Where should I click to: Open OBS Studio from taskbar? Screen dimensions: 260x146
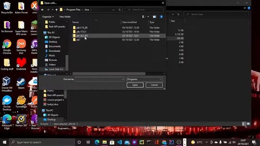point(179,142)
